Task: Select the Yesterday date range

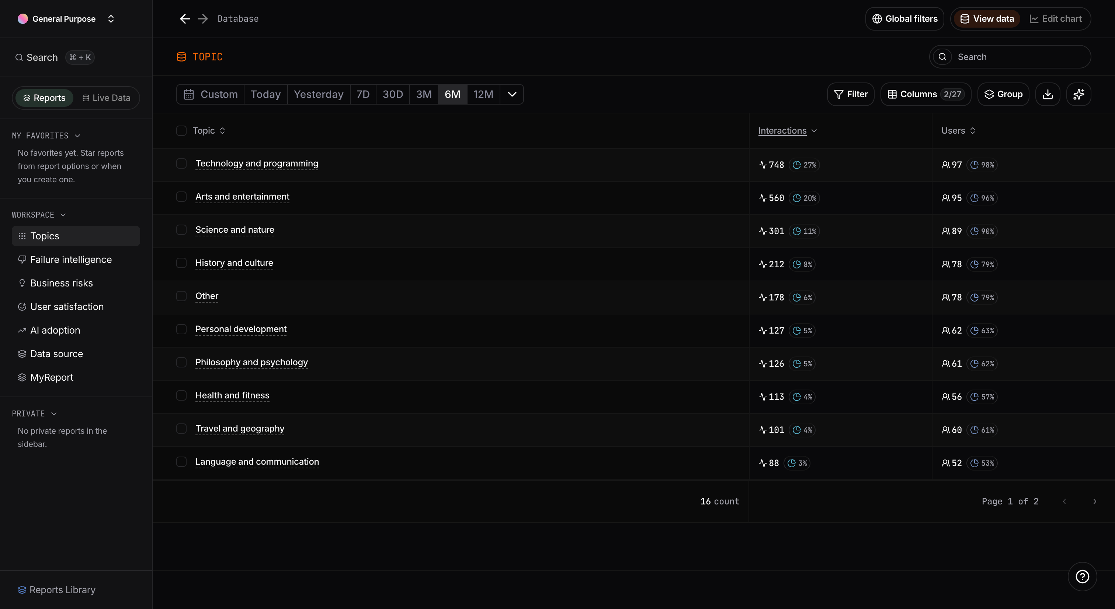Action: (319, 94)
